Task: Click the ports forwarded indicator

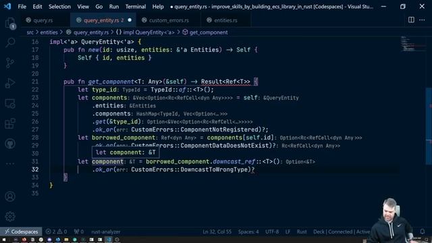Action: pos(79,232)
